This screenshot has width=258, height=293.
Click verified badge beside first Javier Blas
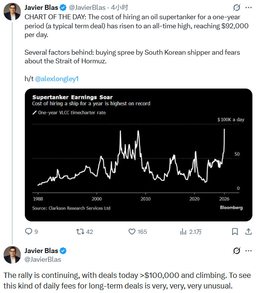pyautogui.click(x=63, y=7)
